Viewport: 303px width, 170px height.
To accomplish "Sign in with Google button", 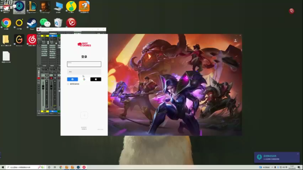I will tap(84, 79).
